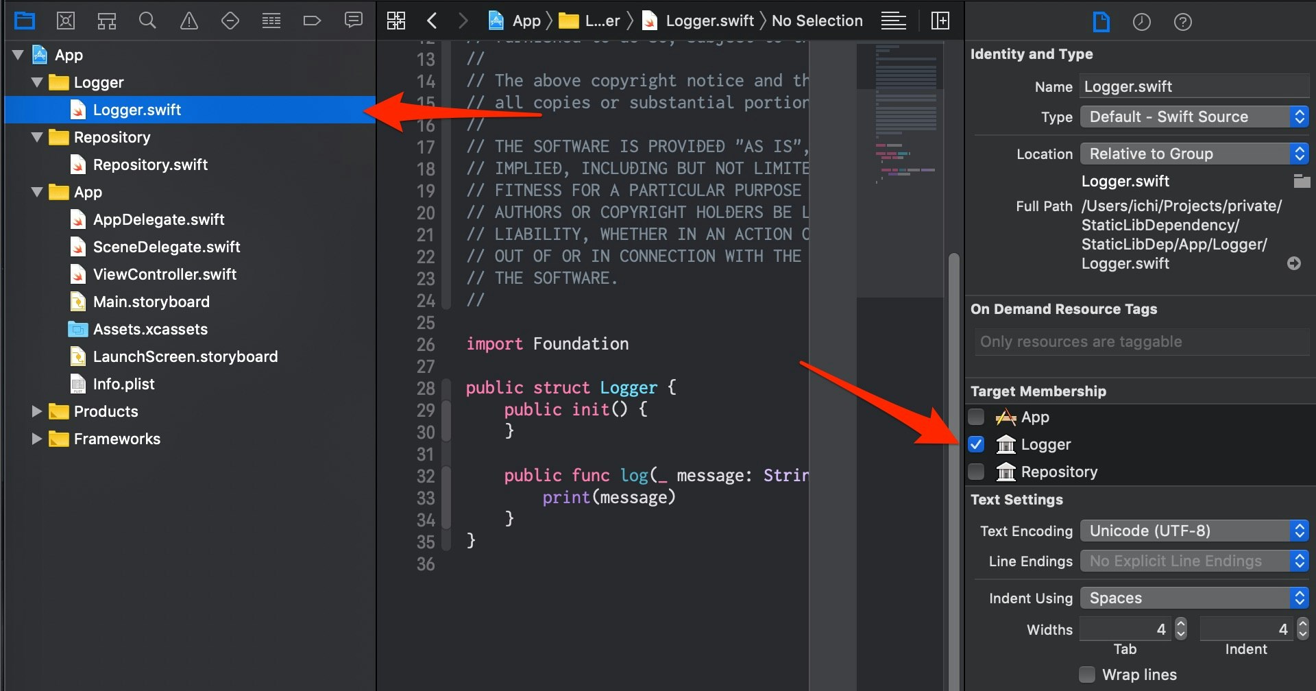Open the Test navigator diamond icon

click(x=230, y=21)
